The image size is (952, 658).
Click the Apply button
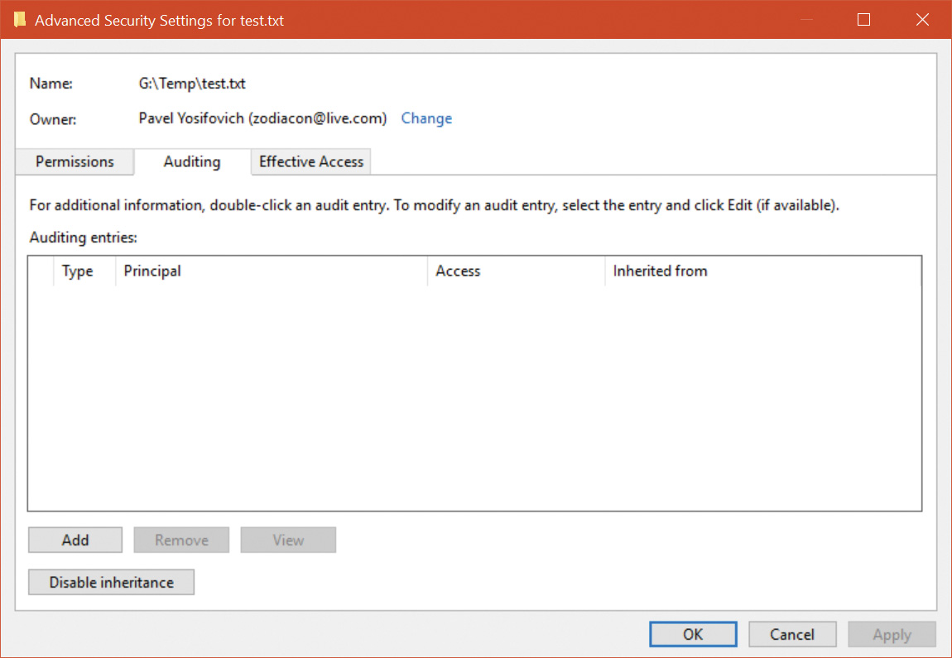pos(892,635)
